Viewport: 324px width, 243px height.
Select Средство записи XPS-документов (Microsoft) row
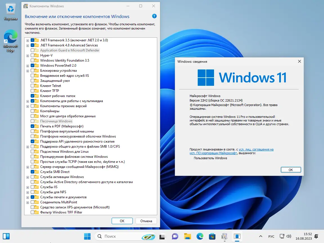pos(75,207)
